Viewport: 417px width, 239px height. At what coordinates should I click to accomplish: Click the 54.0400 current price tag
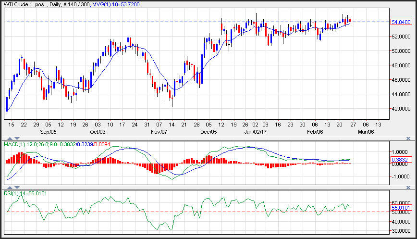401,22
